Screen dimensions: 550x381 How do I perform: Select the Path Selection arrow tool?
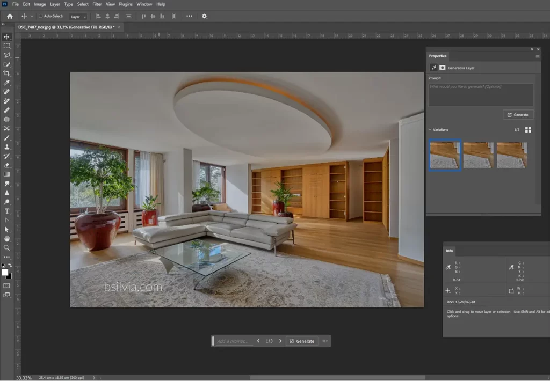click(x=6, y=229)
